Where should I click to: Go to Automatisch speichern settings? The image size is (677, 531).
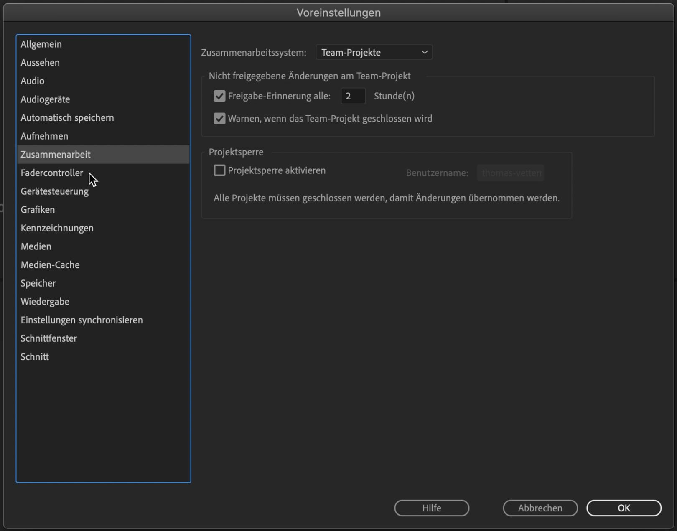[67, 118]
